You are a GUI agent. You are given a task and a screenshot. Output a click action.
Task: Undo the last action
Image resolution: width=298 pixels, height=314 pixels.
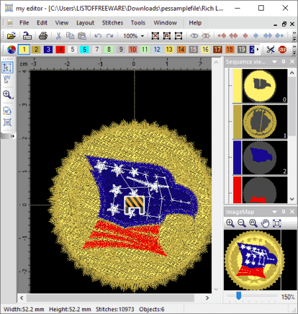98,36
